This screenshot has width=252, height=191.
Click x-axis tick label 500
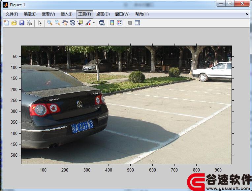point(130,170)
